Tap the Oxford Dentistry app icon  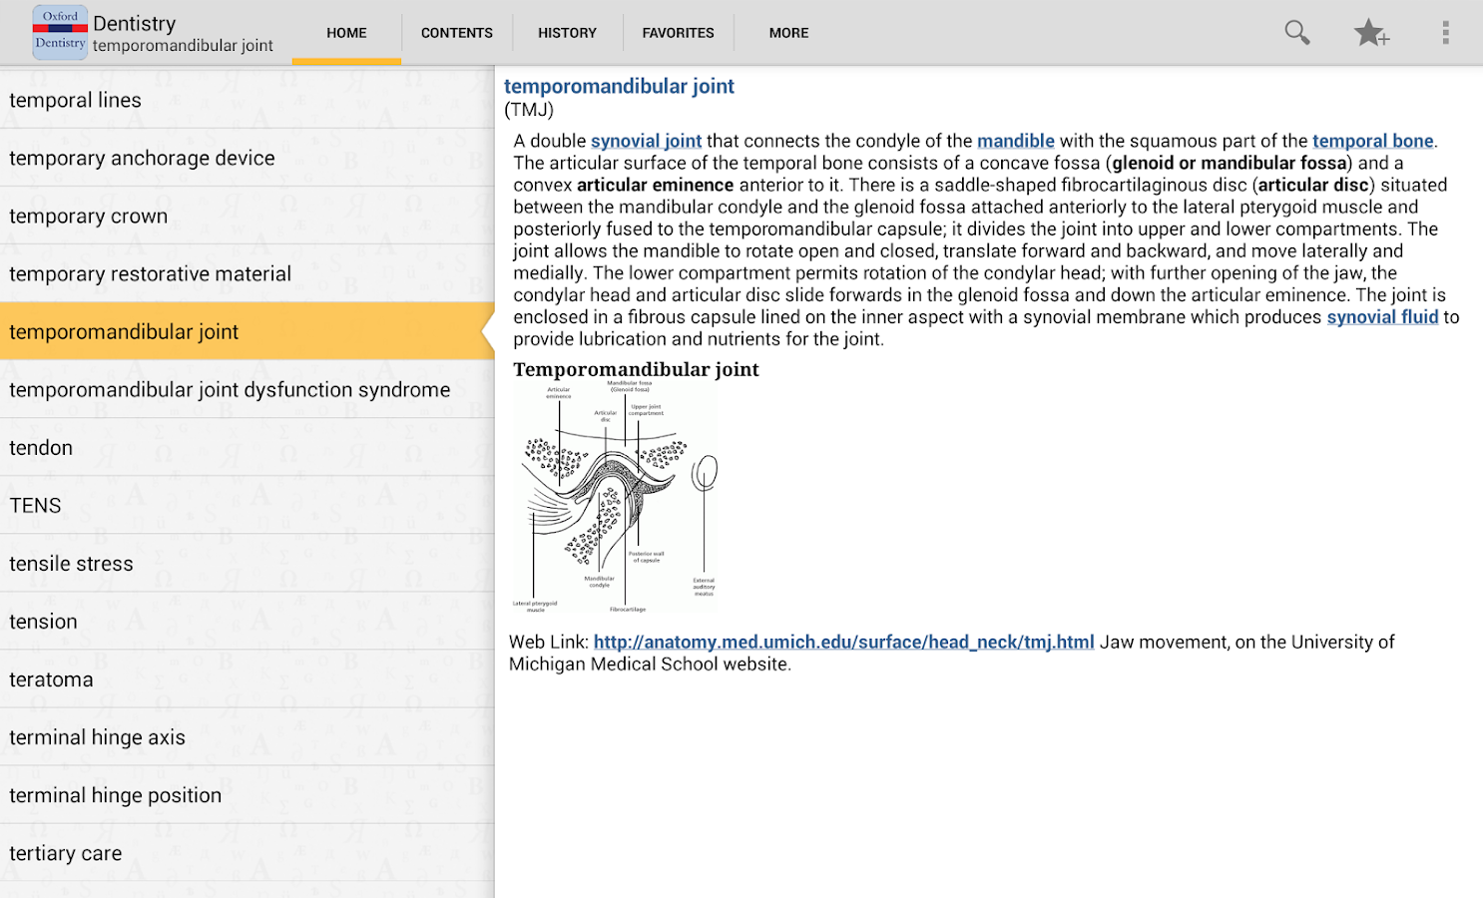click(60, 32)
